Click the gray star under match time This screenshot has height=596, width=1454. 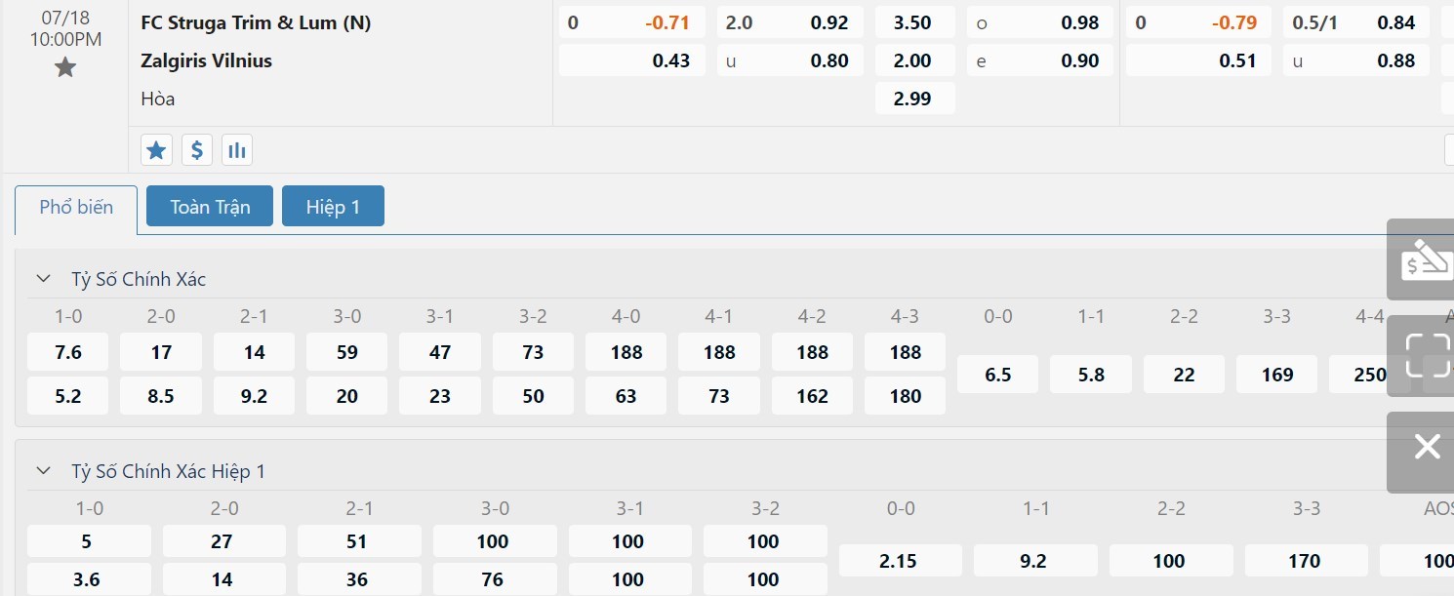(65, 67)
